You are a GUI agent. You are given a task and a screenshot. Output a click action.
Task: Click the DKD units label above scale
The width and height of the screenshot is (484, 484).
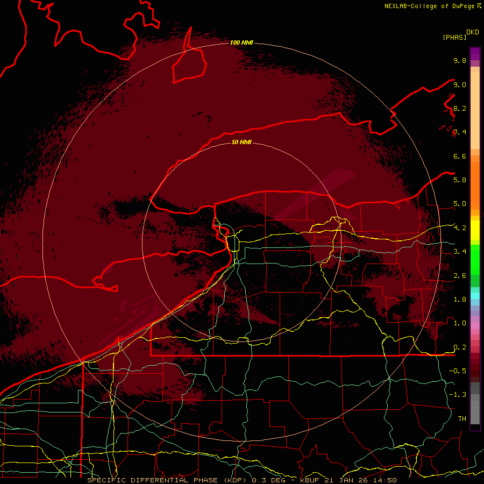point(473,32)
